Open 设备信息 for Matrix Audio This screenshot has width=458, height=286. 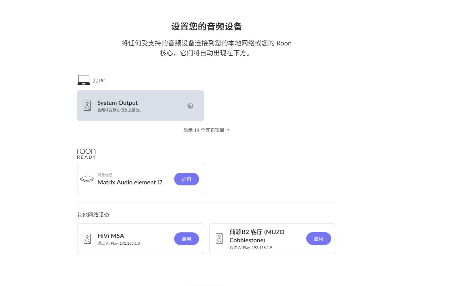(105, 175)
